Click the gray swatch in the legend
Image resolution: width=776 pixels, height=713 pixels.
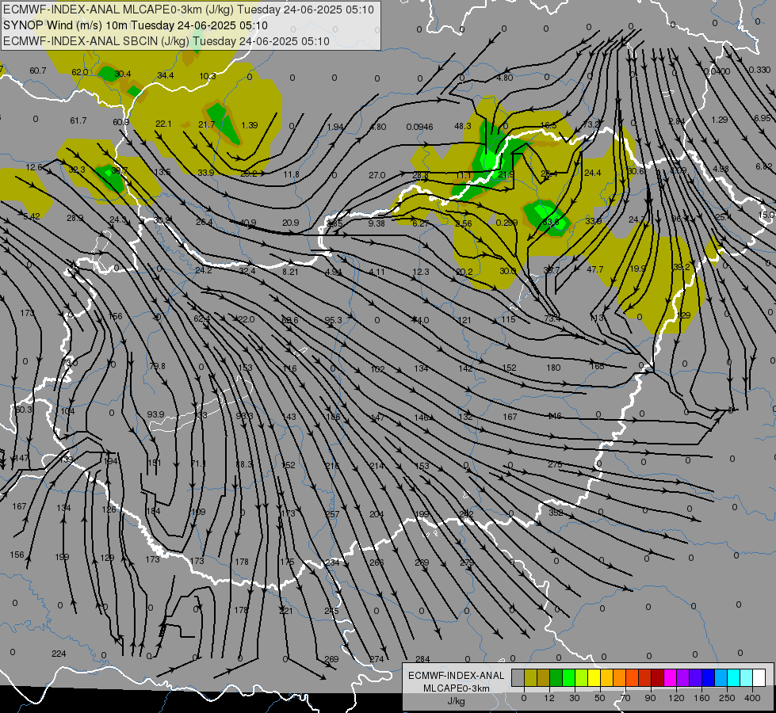[x=518, y=677]
